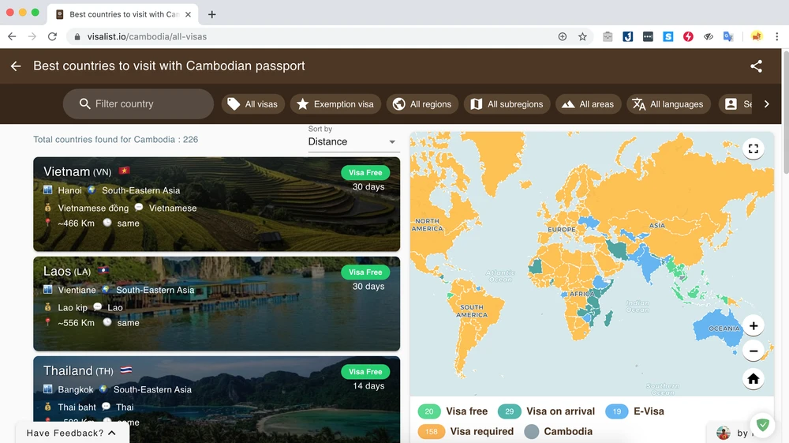Toggle E-Visa legend filter
Screen dimensions: 789x443
coord(635,411)
